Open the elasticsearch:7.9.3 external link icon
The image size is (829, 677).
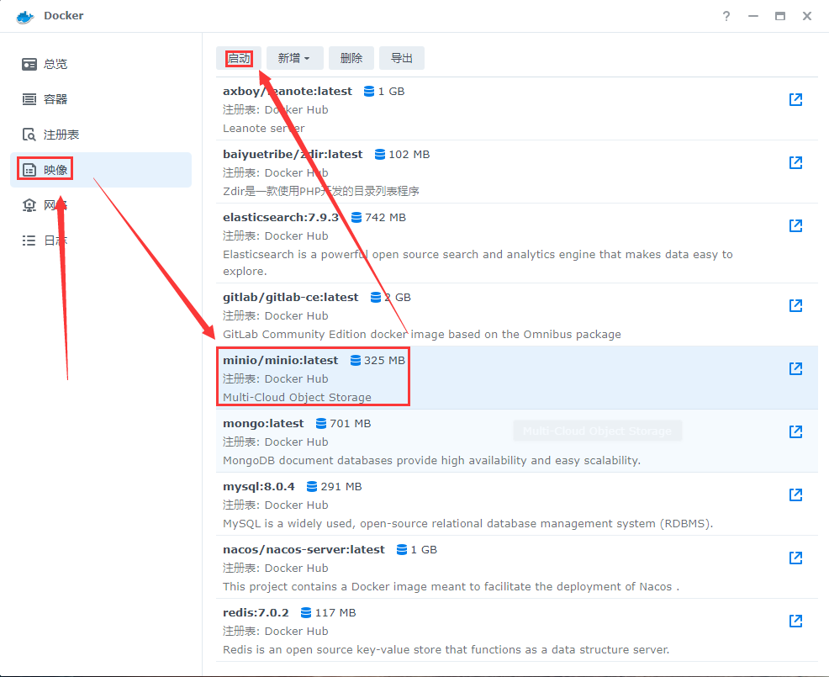click(x=795, y=225)
